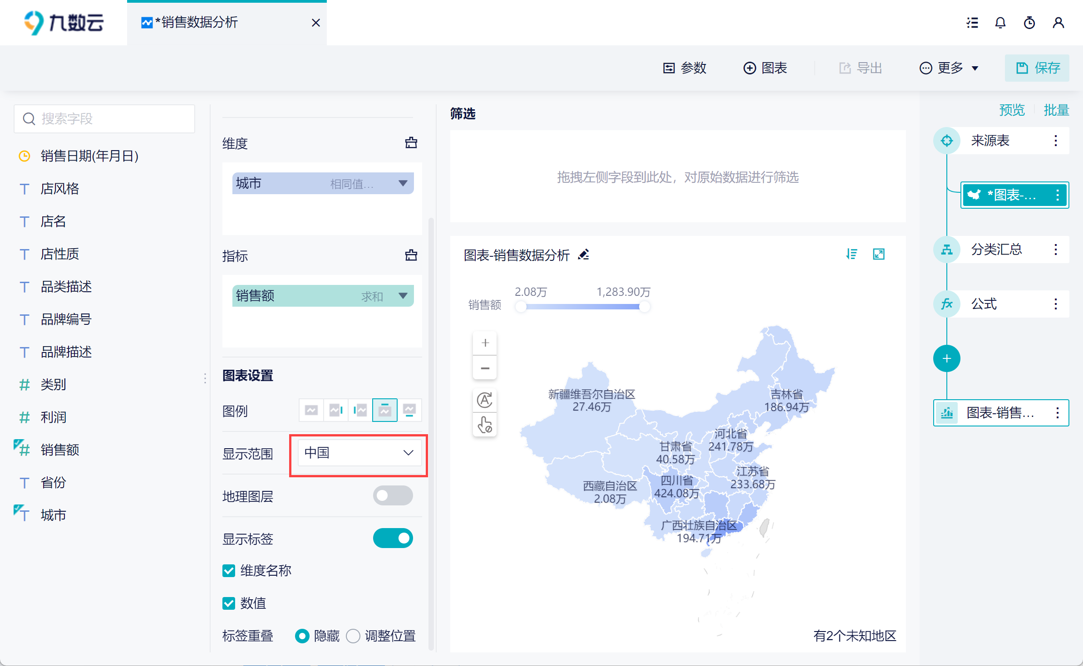
Task: Click the sort icon above the chart
Action: click(852, 254)
